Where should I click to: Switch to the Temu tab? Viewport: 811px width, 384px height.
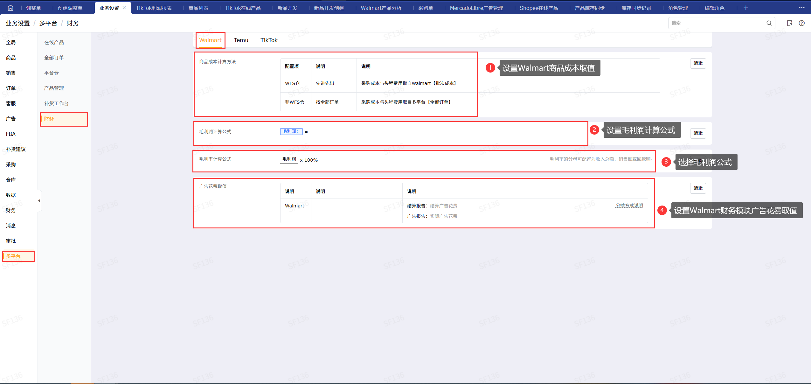point(241,40)
